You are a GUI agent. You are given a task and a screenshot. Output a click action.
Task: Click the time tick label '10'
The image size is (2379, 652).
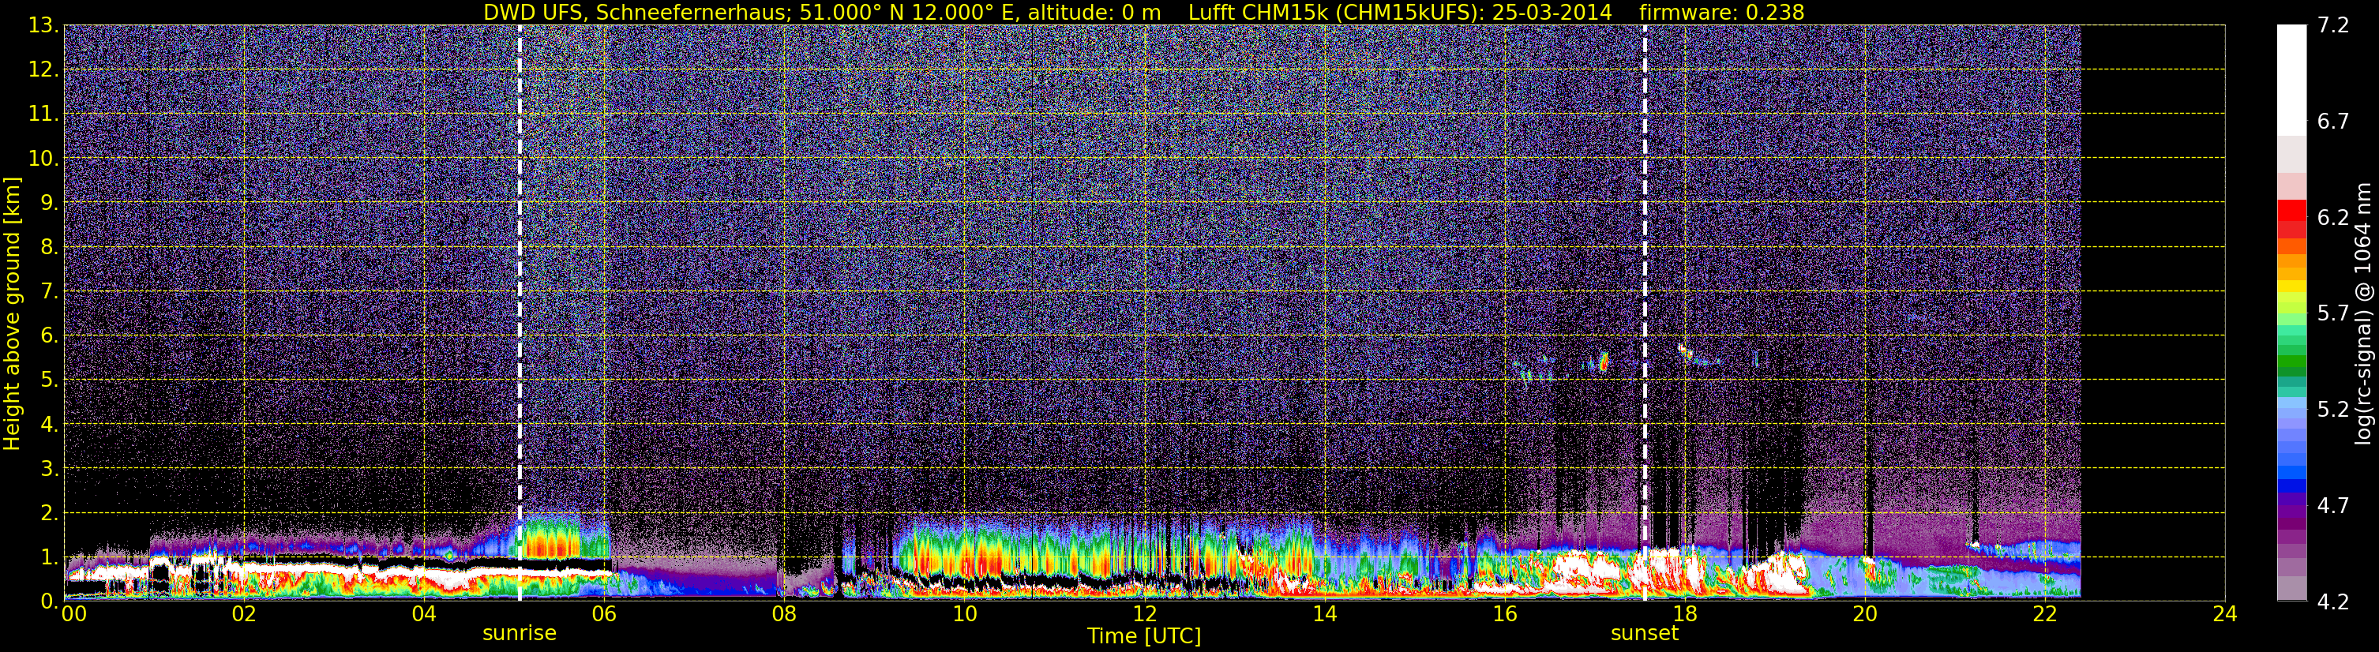pos(964,614)
